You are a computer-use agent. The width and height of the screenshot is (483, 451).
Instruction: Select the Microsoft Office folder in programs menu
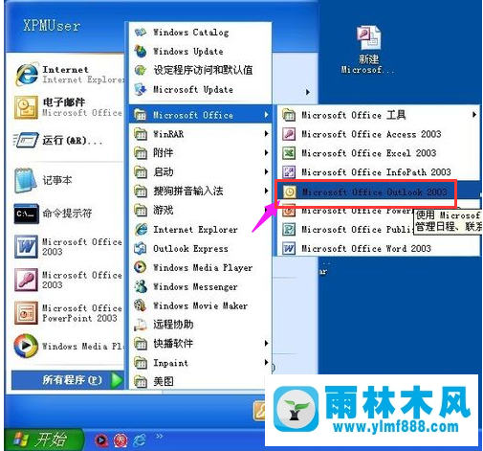(x=200, y=115)
